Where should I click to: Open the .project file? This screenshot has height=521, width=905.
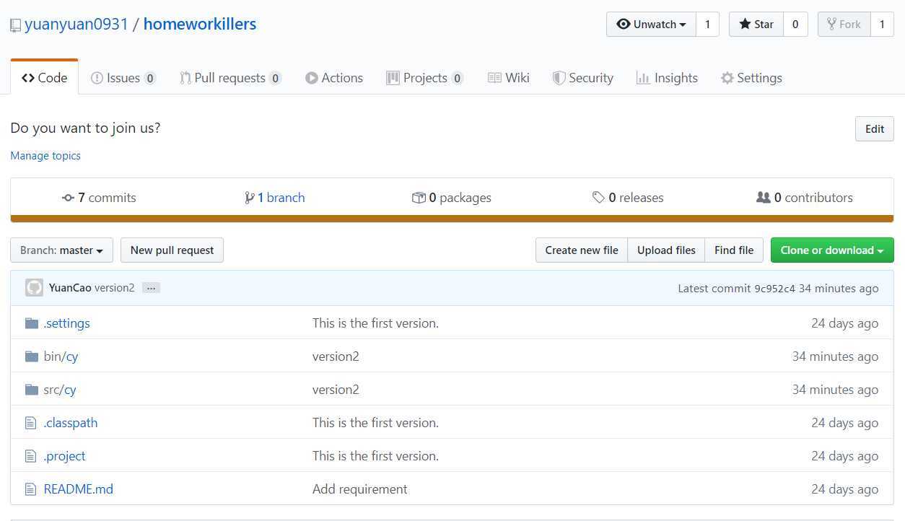[64, 456]
